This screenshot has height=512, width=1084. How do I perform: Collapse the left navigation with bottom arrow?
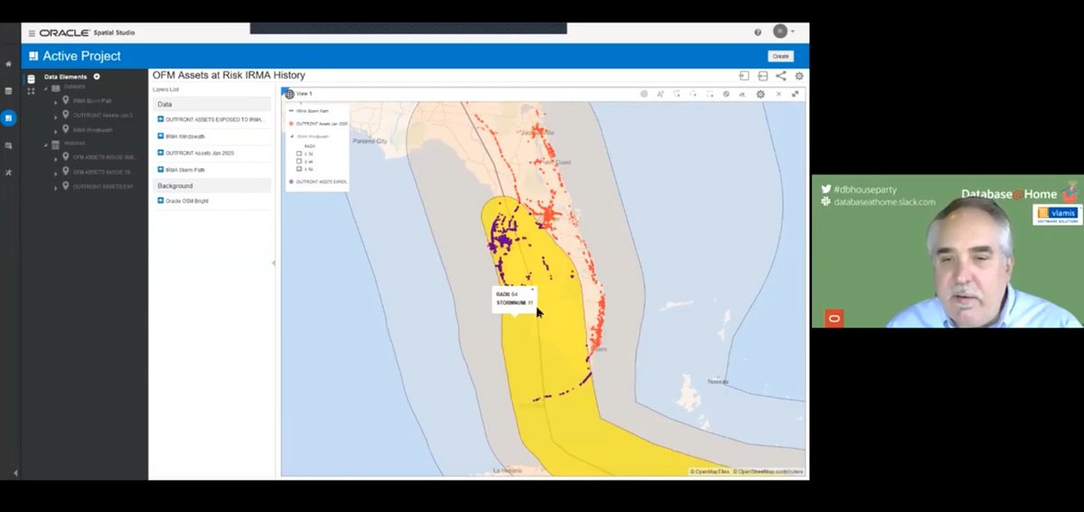point(14,472)
